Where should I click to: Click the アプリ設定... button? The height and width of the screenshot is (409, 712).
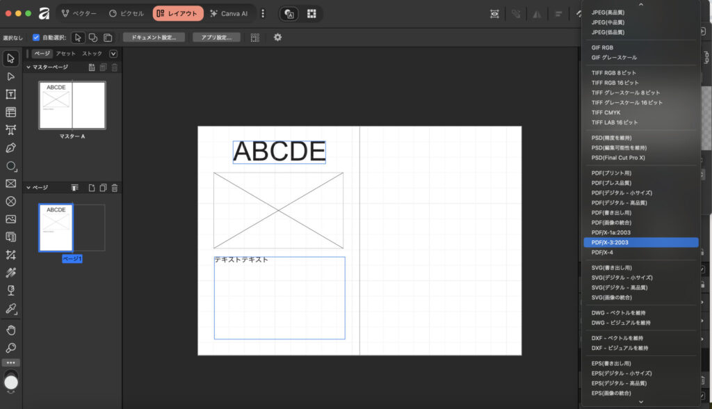coord(216,38)
